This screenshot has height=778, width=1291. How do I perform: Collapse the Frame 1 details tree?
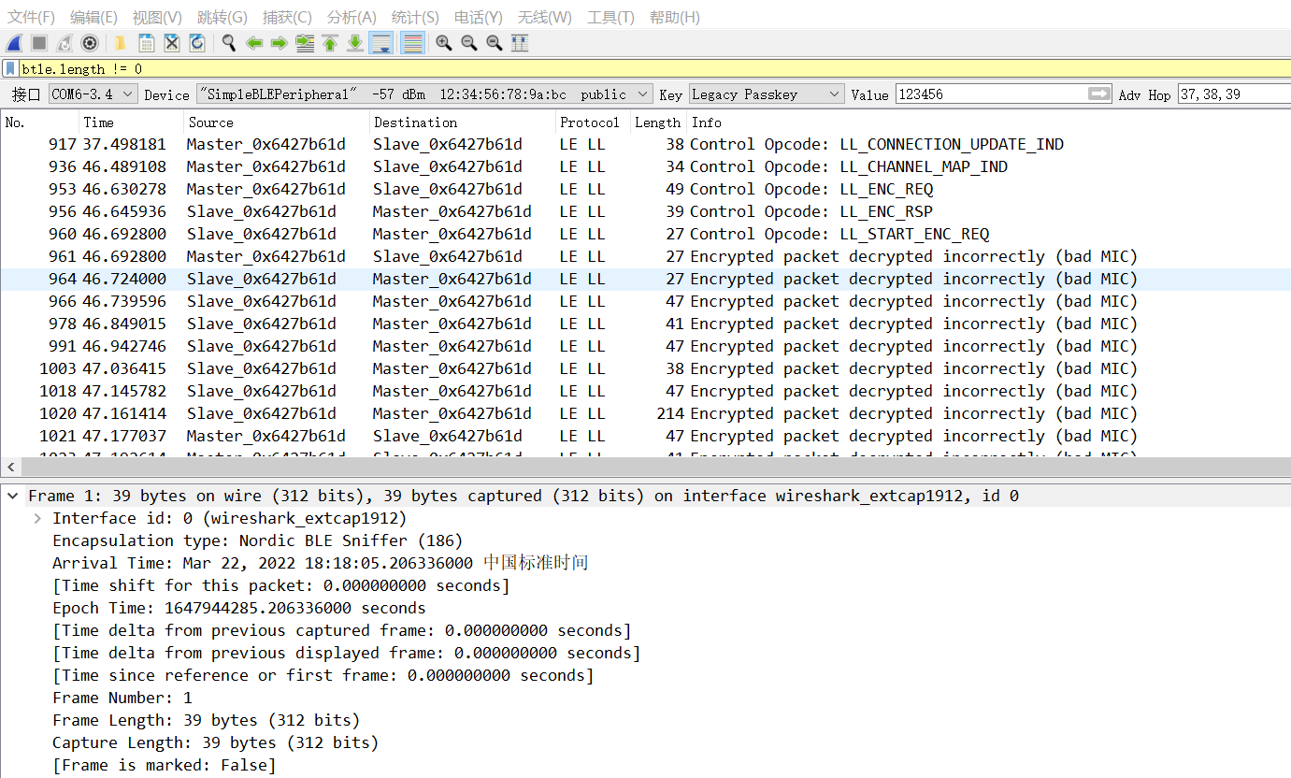13,496
